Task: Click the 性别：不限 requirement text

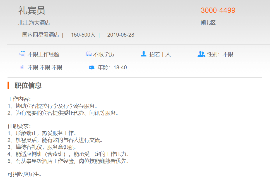Action: pyautogui.click(x=220, y=54)
